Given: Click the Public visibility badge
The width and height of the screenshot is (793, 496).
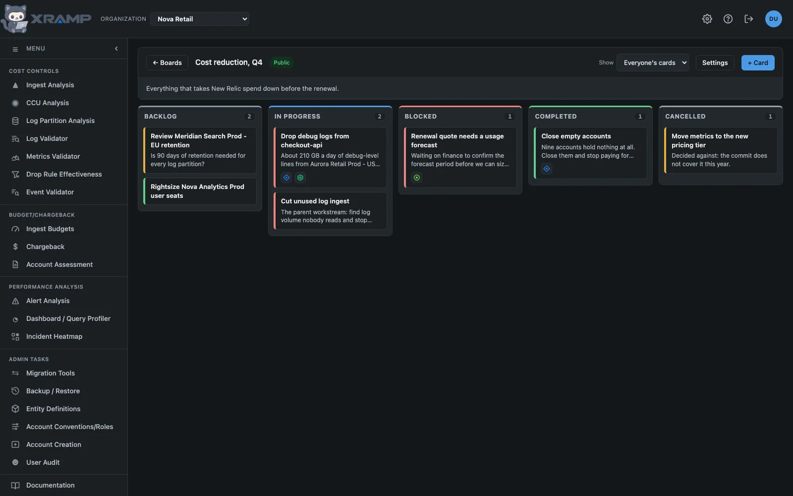Looking at the screenshot, I should (x=282, y=62).
